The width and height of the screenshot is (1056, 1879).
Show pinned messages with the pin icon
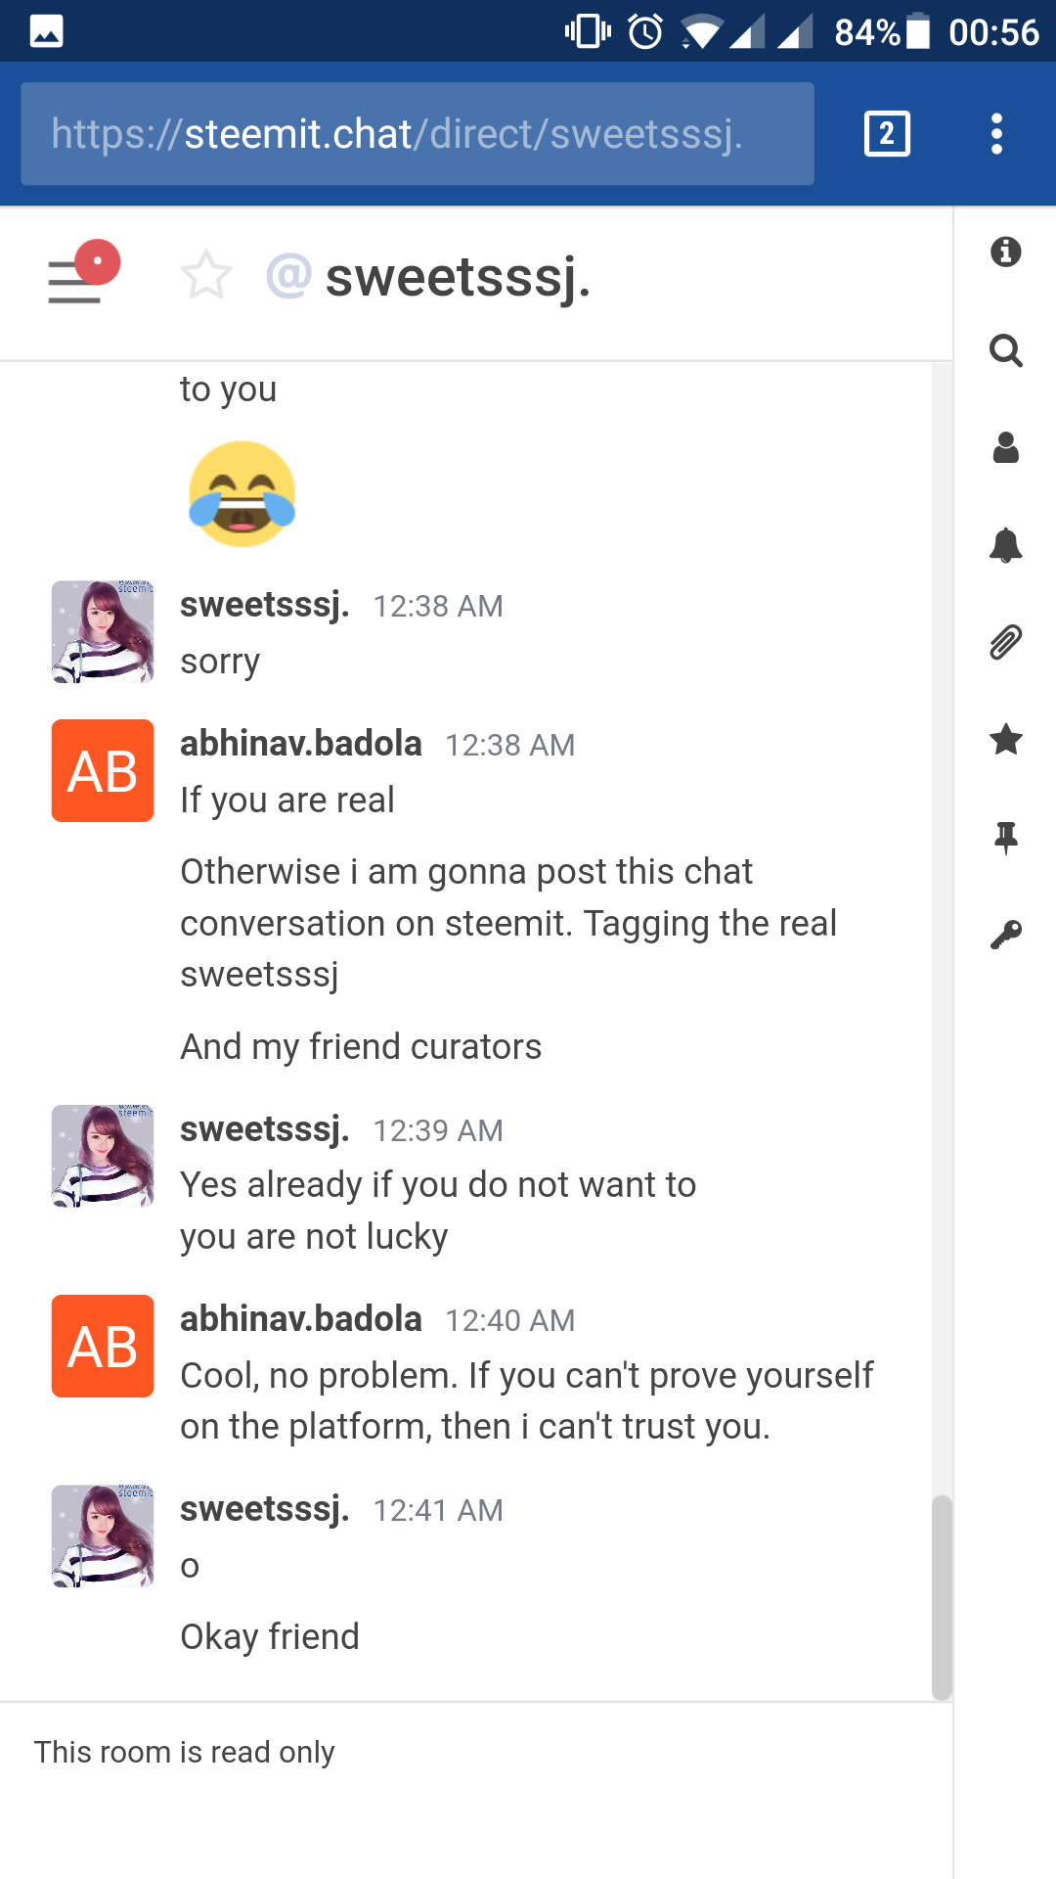coord(1006,837)
